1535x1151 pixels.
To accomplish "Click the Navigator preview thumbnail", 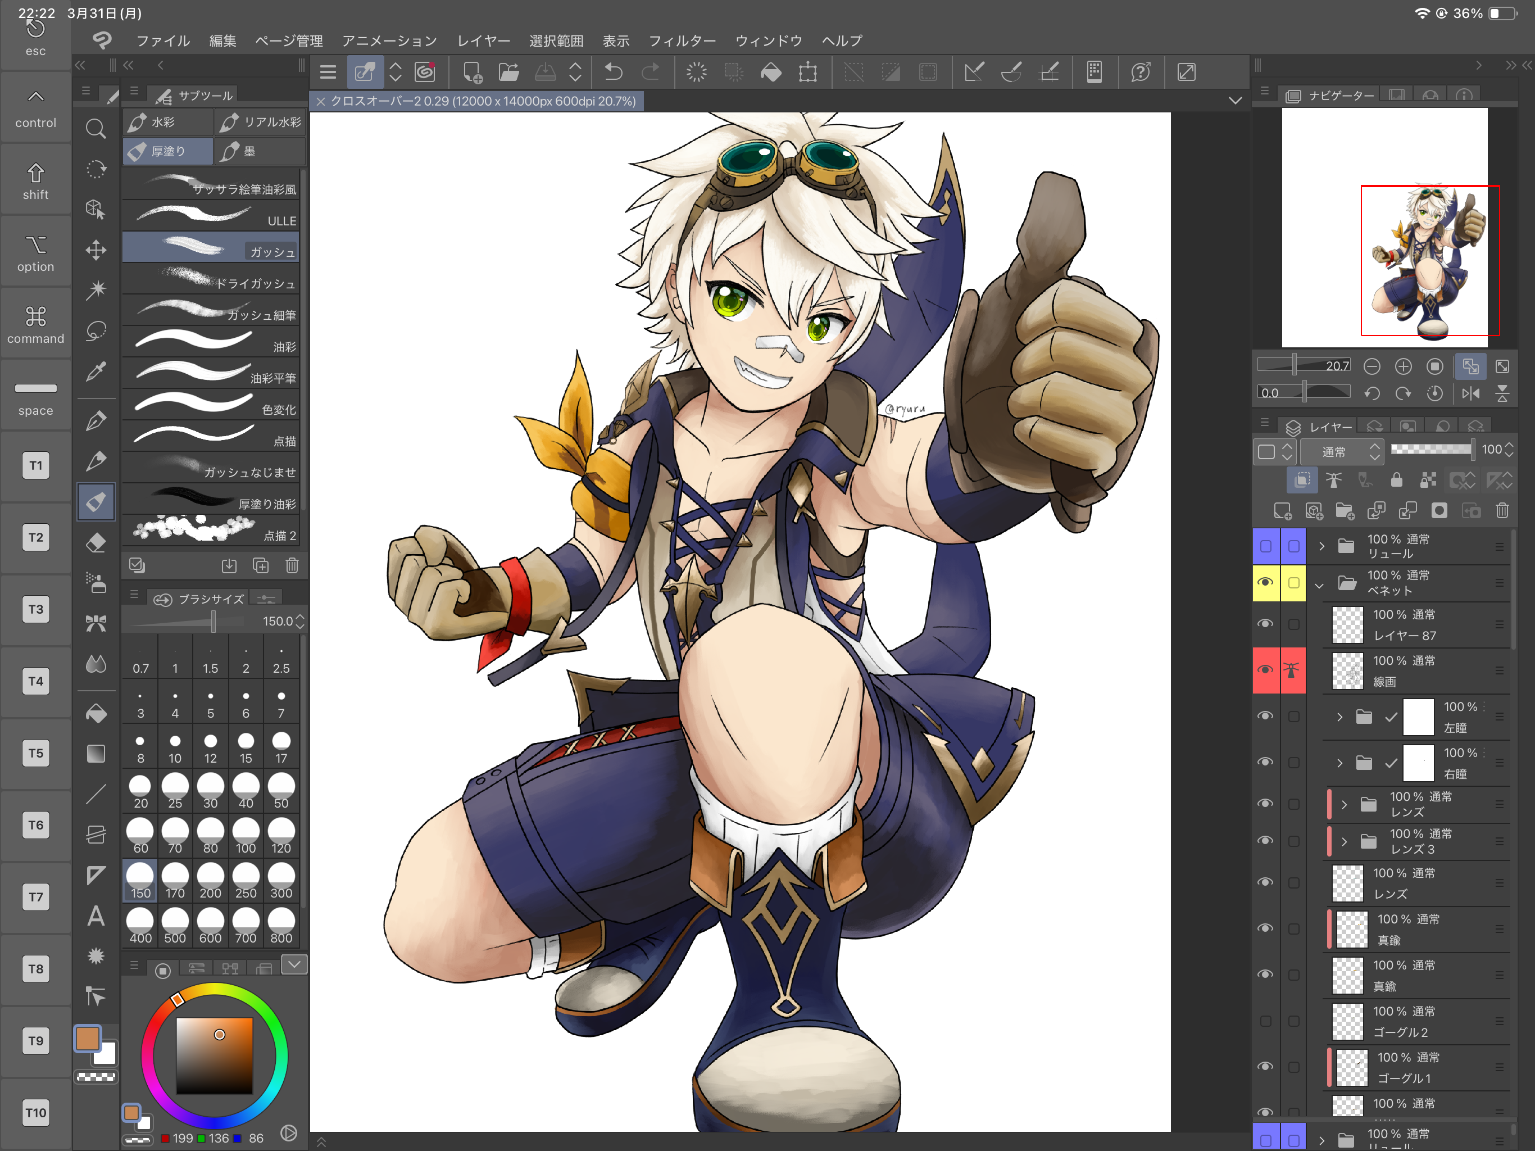I will 1384,228.
